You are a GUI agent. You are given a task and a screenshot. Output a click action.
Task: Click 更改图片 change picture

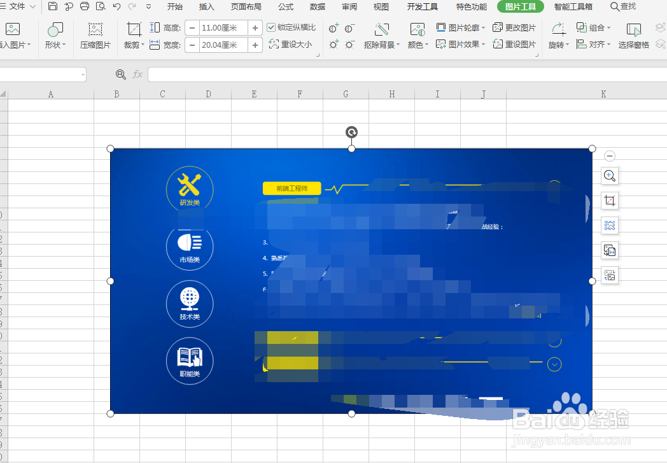(514, 27)
